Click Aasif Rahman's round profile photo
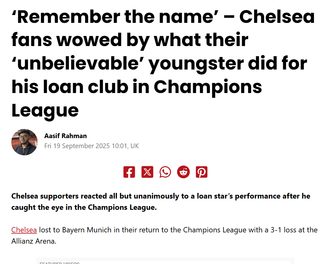This screenshot has width=333, height=264. click(x=24, y=142)
